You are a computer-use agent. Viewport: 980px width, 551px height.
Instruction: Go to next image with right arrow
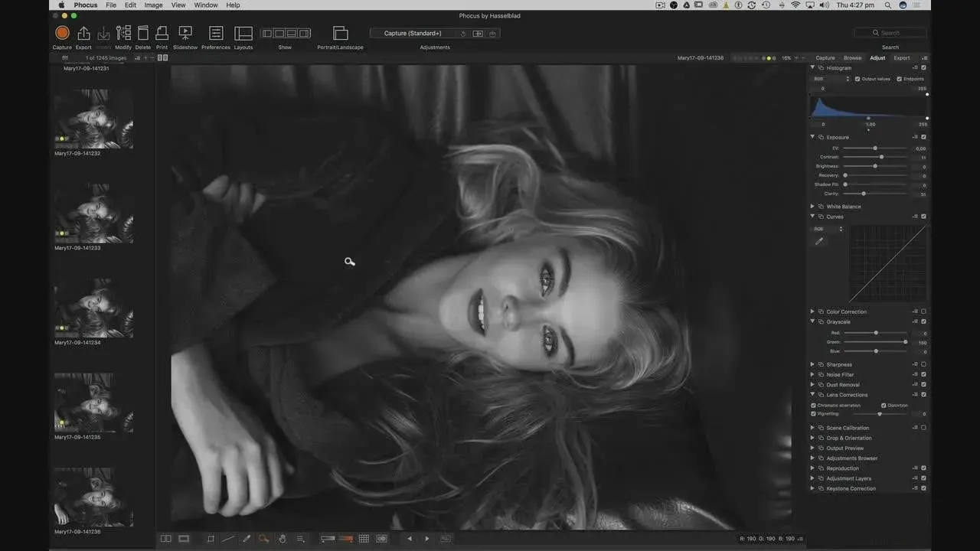pos(427,539)
